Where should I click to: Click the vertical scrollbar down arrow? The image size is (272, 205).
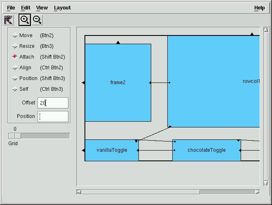(266, 183)
